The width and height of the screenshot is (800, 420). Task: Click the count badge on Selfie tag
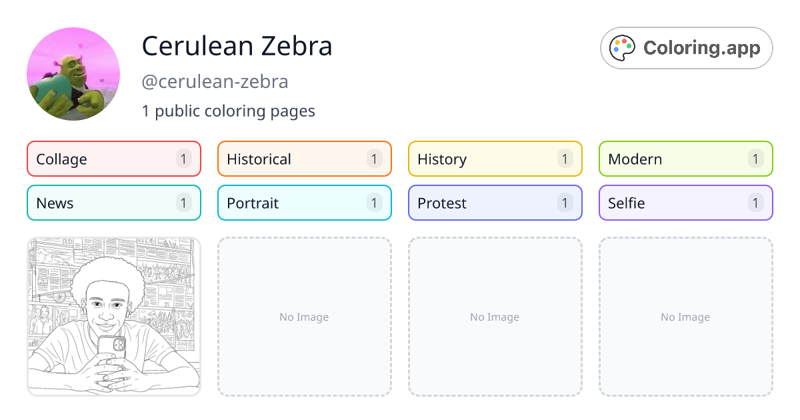(x=755, y=203)
